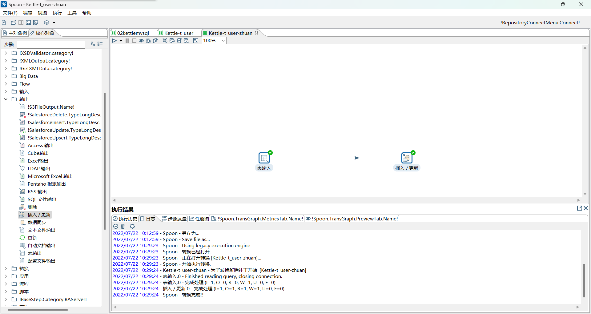
Task: Open the 执行 menu
Action: [57, 13]
